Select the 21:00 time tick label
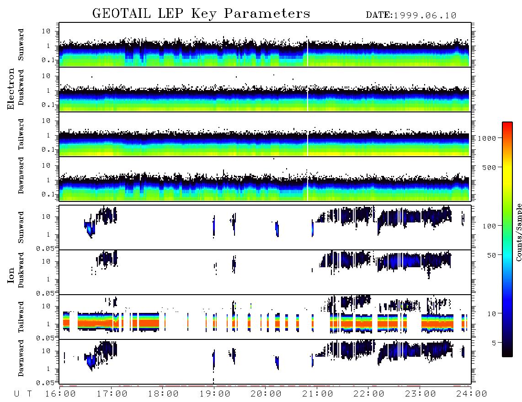522x402 pixels. click(318, 394)
